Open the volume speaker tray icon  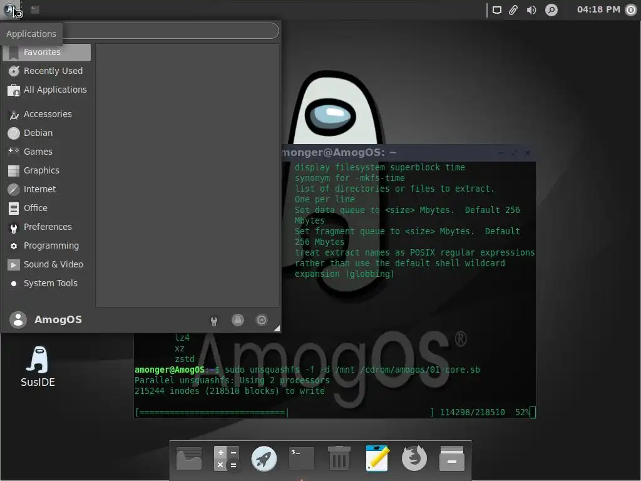click(531, 10)
